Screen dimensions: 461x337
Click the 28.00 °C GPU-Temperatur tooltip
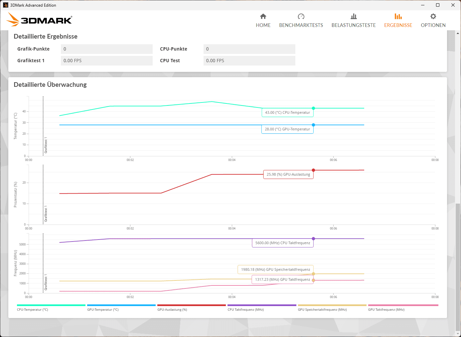288,129
